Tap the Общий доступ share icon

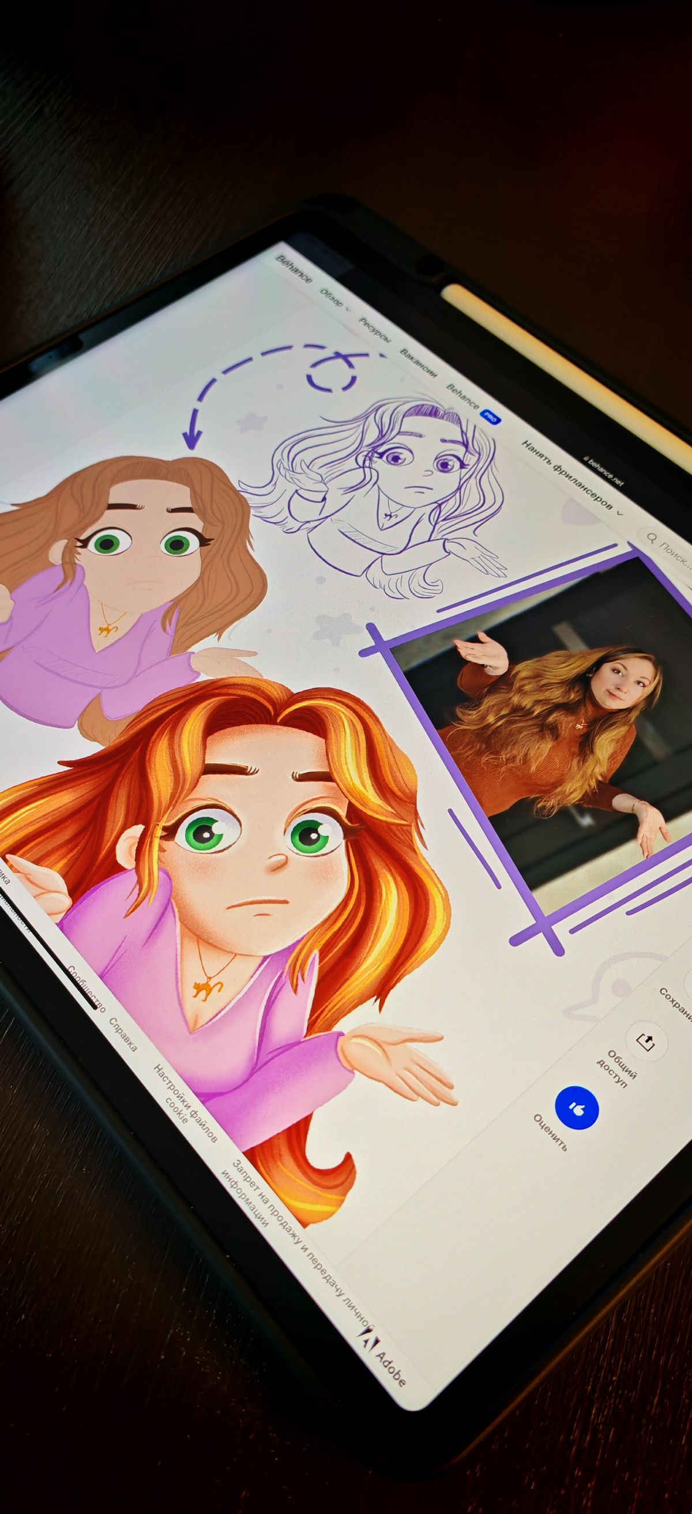click(646, 1042)
